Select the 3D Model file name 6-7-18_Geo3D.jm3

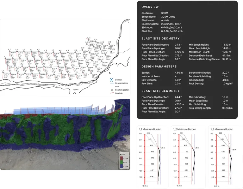pyautogui.click(x=171, y=28)
